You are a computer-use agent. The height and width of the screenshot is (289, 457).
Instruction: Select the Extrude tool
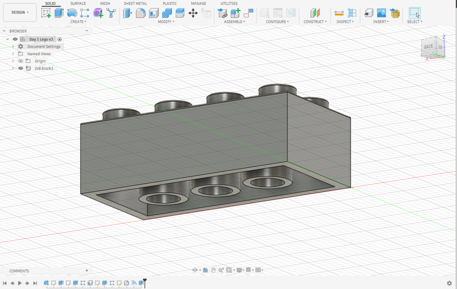59,13
